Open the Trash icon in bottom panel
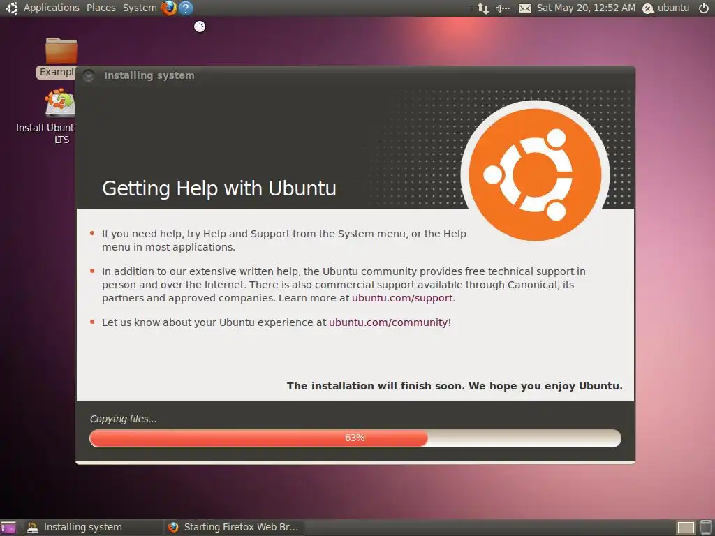 point(706,528)
